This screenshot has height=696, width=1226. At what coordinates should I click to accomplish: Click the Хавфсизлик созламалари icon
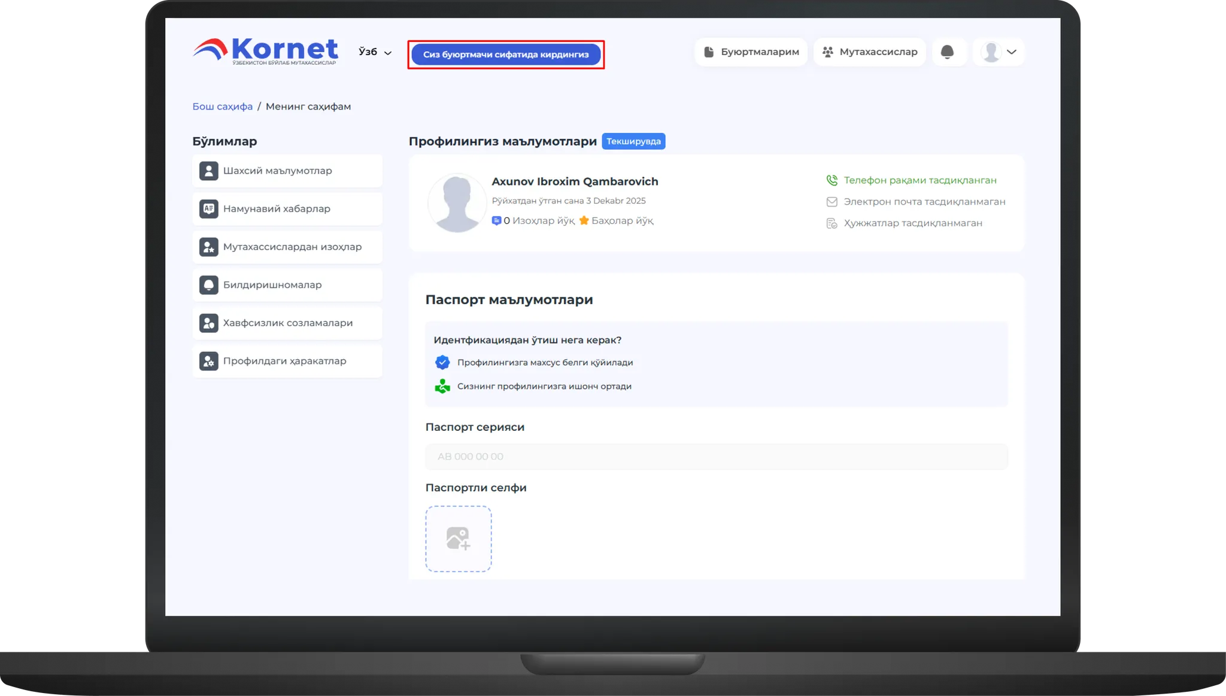click(208, 323)
